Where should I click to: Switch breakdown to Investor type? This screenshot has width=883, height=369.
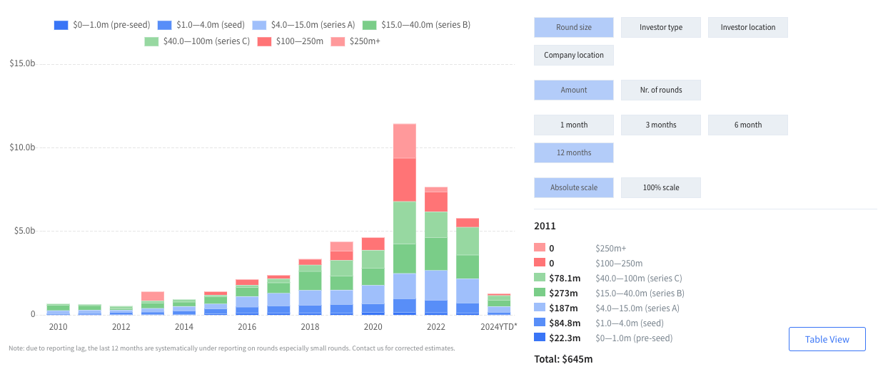[x=660, y=28]
